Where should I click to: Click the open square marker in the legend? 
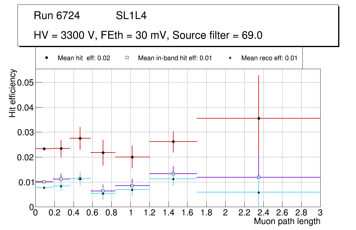pos(127,58)
